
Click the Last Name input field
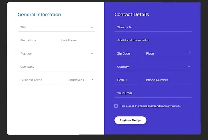(x=77, y=41)
